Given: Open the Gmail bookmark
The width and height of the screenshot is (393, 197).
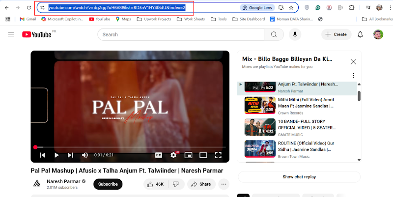Looking at the screenshot, I should (28, 19).
